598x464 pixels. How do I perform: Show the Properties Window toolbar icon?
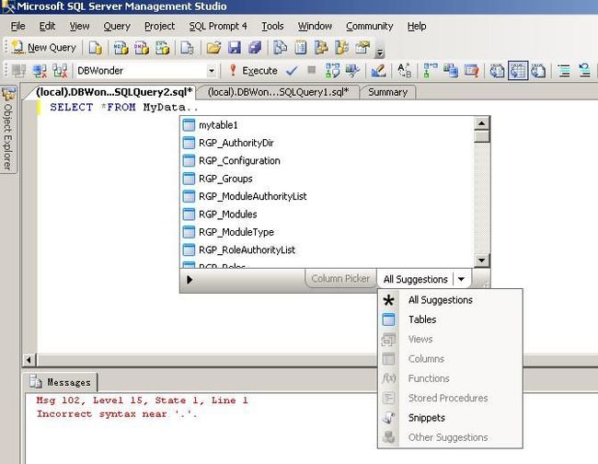[x=362, y=48]
